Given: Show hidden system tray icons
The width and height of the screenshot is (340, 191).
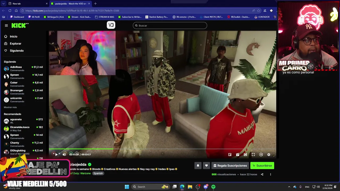Looking at the screenshot, I should click(x=289, y=187).
